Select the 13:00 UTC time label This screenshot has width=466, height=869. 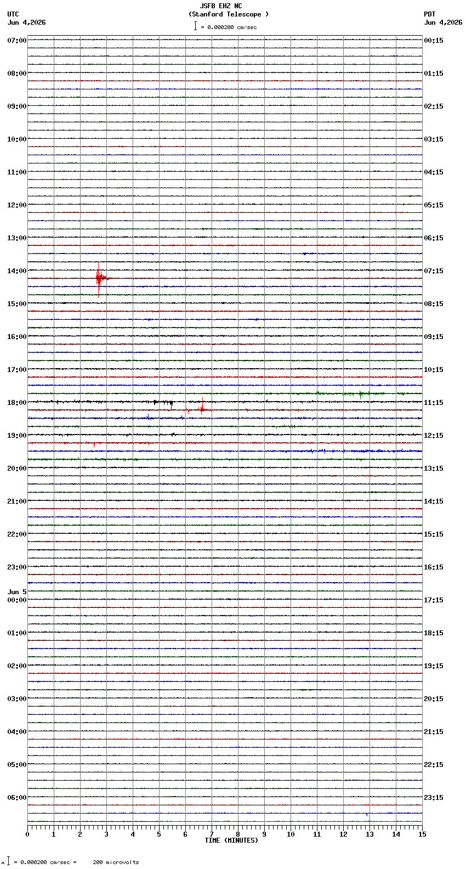pyautogui.click(x=17, y=238)
